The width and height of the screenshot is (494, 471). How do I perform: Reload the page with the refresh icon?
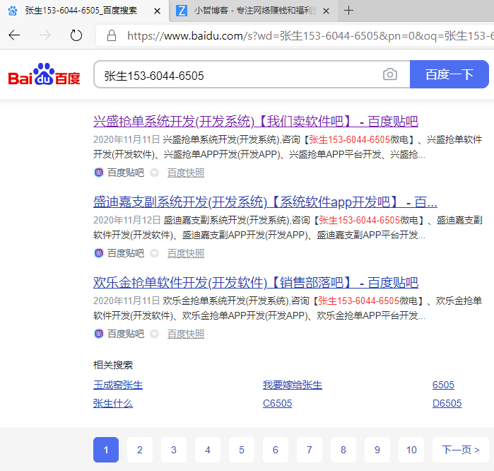pyautogui.click(x=76, y=35)
